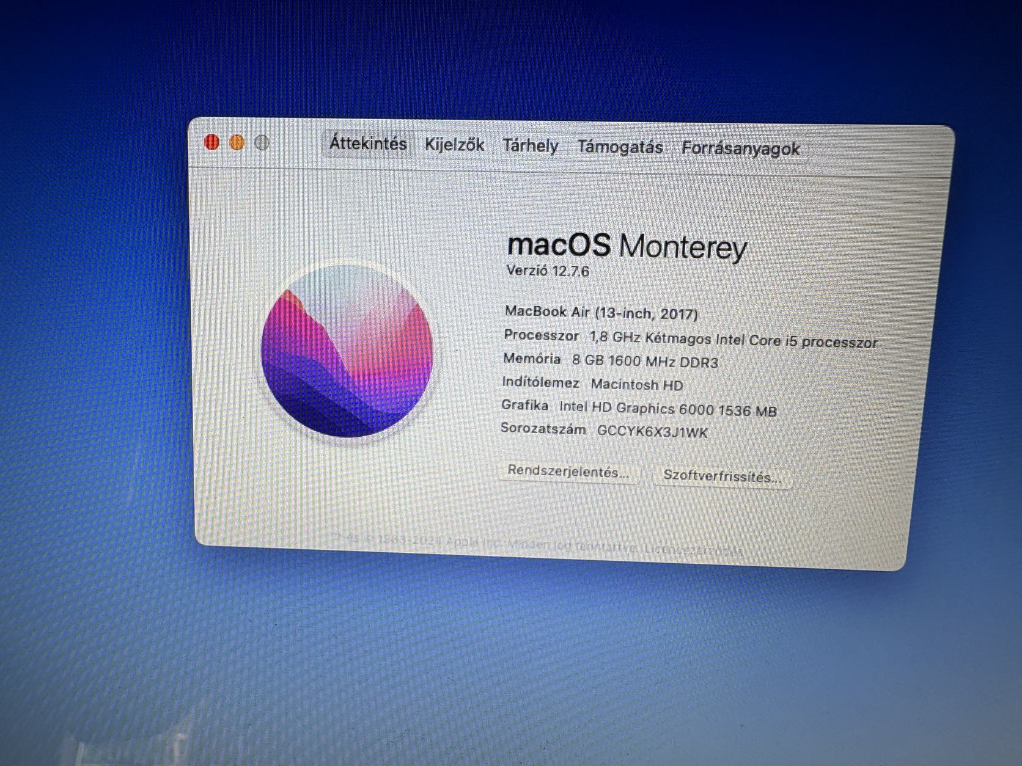Select the serial number GCCYK6X3J1WK
Viewport: 1022px width, 766px height.
click(652, 432)
